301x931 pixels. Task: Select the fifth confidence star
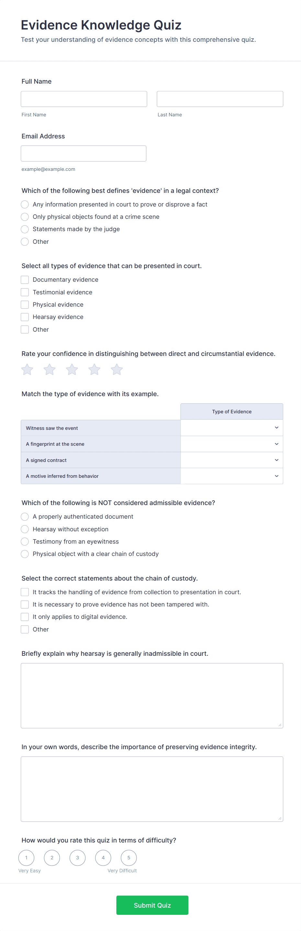pyautogui.click(x=117, y=369)
